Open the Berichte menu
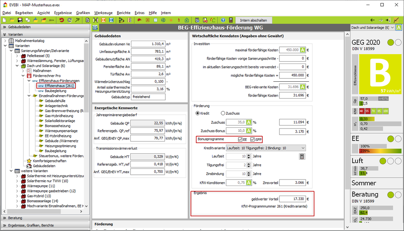This screenshot has width=404, height=231. [124, 13]
